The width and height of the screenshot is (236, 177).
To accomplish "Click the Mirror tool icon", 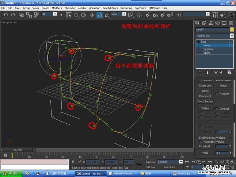I will [215, 15].
